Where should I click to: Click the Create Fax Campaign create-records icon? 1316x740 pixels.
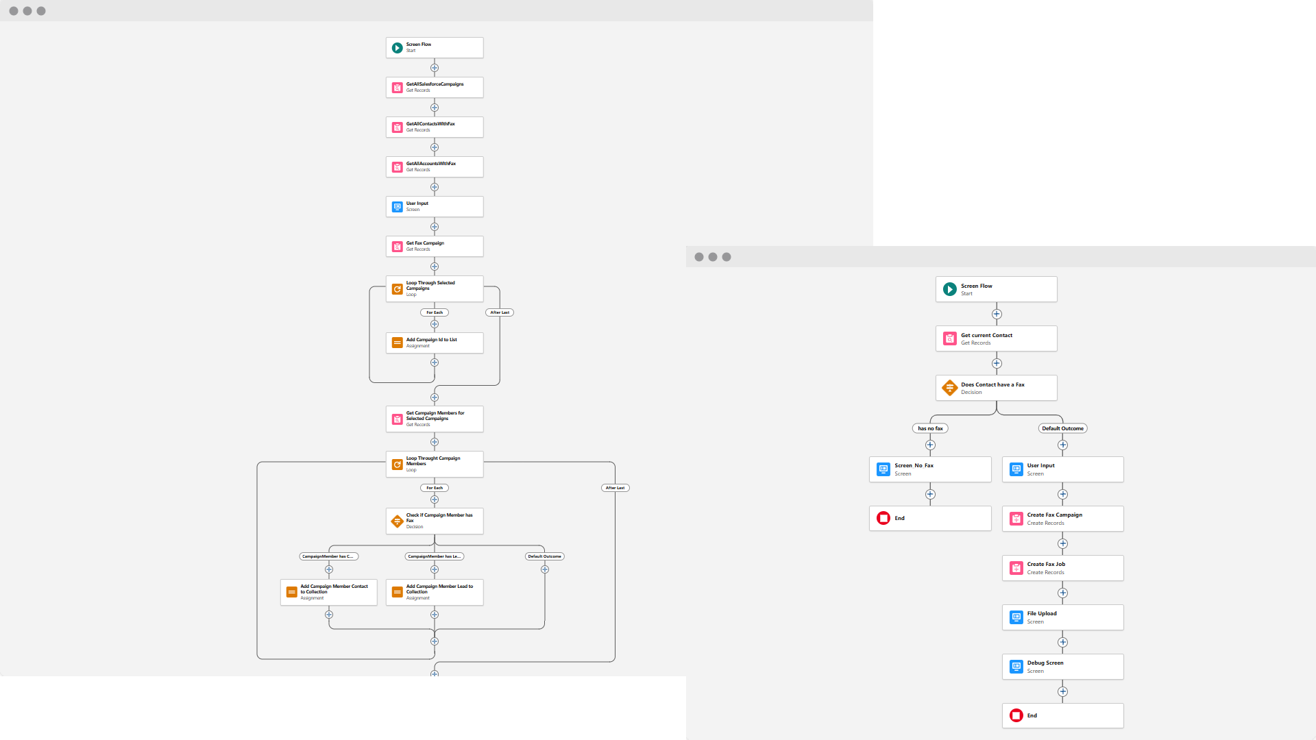click(1016, 519)
